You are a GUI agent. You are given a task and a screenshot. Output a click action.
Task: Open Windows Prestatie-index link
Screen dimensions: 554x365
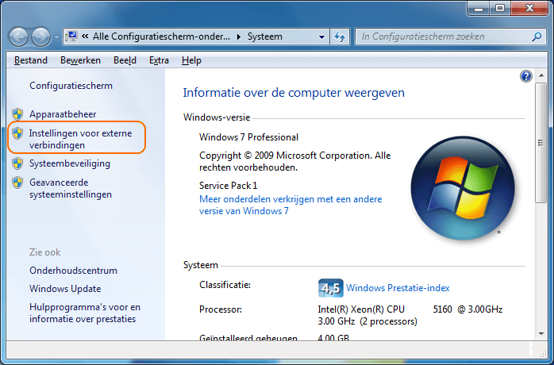click(x=398, y=288)
